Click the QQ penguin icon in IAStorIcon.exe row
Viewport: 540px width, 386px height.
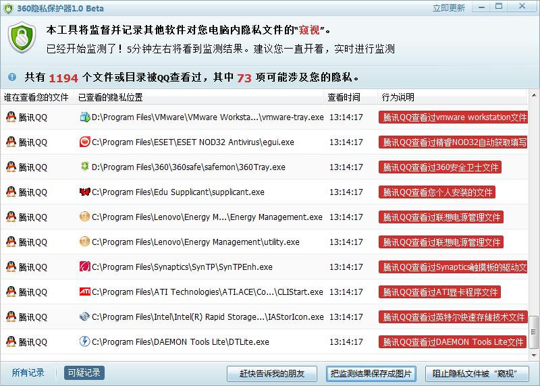pos(11,316)
